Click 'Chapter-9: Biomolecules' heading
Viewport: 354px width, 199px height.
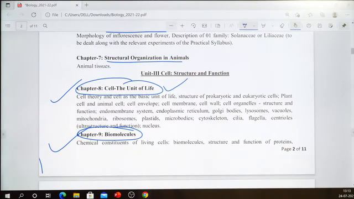pyautogui.click(x=106, y=134)
